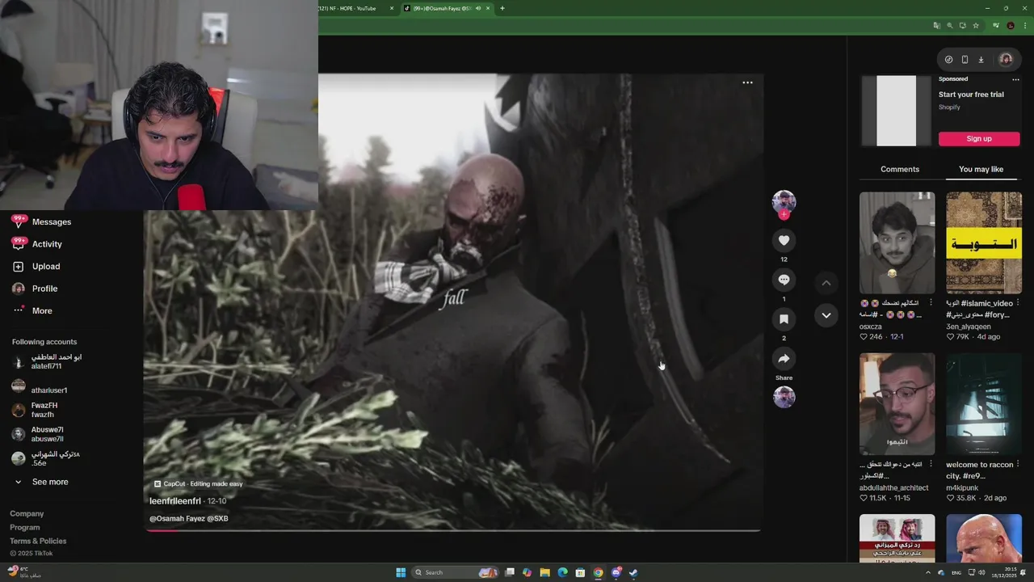Screen dimensions: 1034x582
Task: Expand Company footer section
Action: tap(27, 514)
